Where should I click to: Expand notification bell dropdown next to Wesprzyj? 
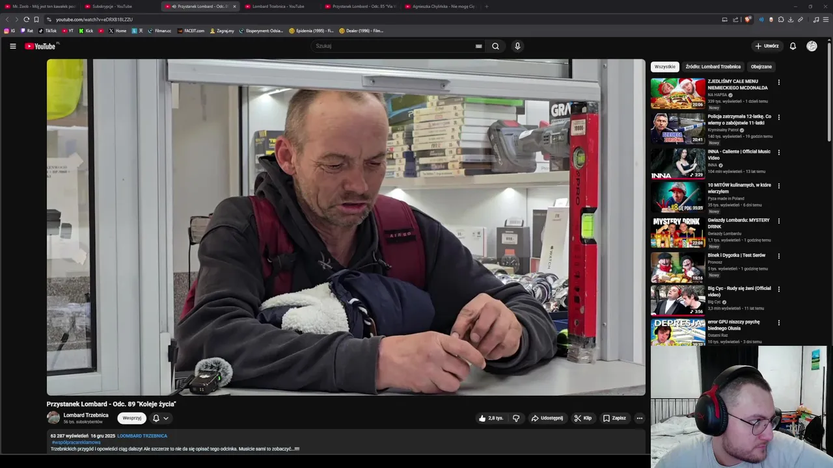click(160, 418)
